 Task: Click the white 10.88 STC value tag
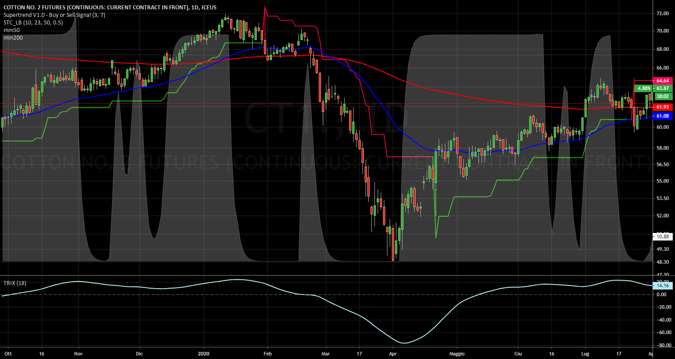[x=663, y=236]
